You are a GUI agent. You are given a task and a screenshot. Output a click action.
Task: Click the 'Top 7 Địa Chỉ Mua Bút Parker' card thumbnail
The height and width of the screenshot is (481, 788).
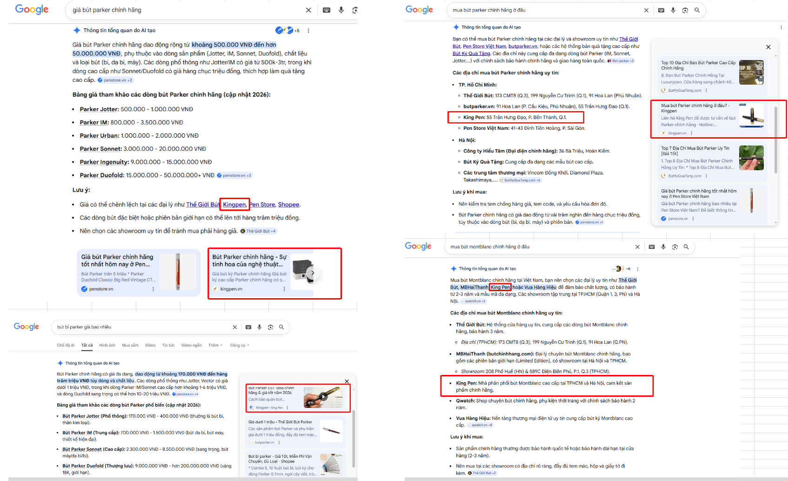(x=751, y=158)
